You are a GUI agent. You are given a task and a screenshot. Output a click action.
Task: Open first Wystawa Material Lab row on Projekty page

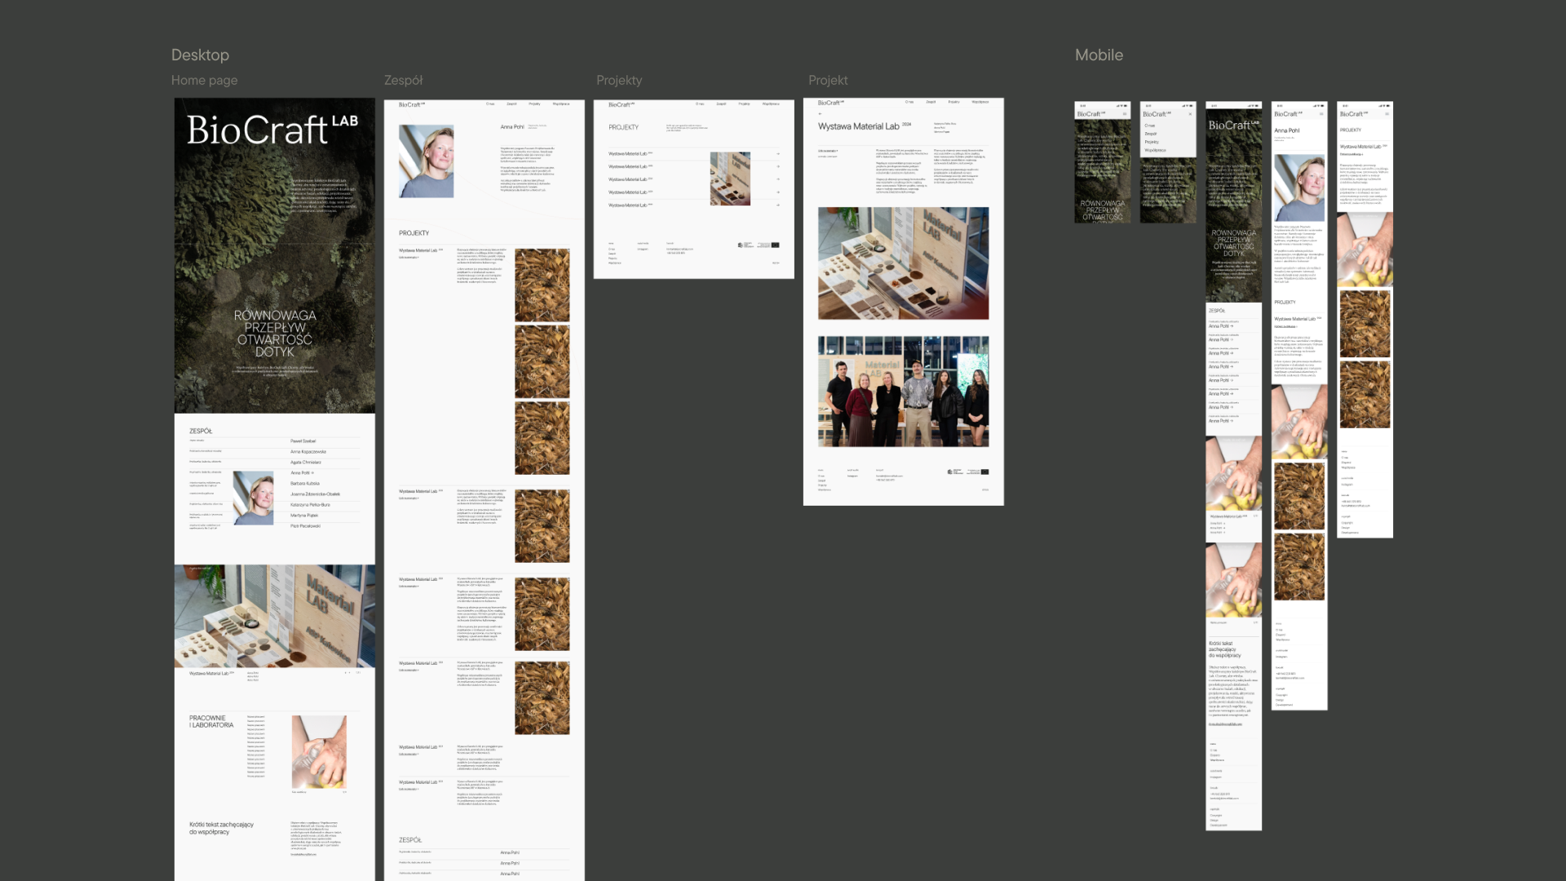[x=628, y=153]
